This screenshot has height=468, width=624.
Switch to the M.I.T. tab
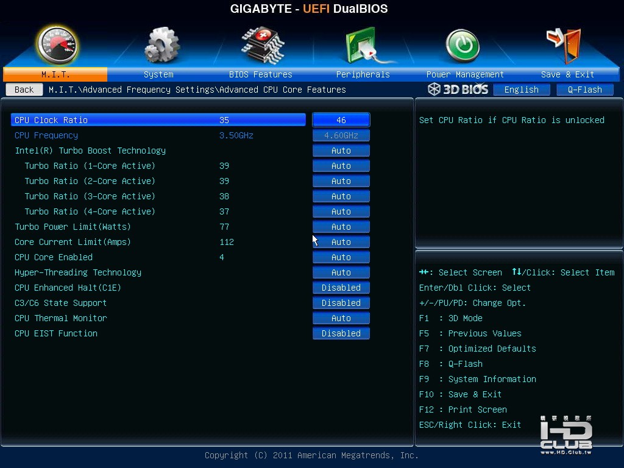click(55, 74)
